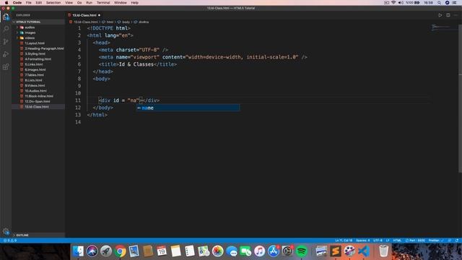Click Port : 5500 Live Server status

(x=415, y=240)
